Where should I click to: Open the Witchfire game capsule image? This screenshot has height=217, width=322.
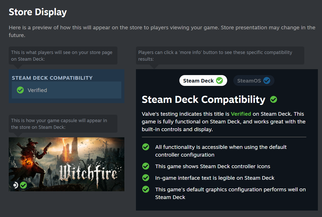tap(67, 164)
